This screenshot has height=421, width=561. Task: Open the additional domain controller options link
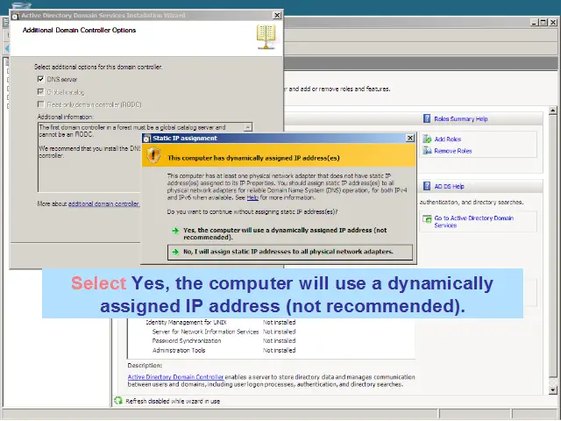pos(103,203)
